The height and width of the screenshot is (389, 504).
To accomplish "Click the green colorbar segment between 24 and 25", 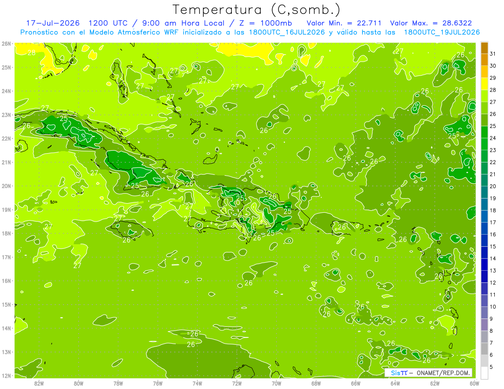I will pos(484,132).
